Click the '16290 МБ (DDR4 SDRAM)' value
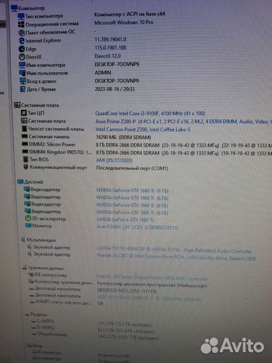 coord(124,138)
